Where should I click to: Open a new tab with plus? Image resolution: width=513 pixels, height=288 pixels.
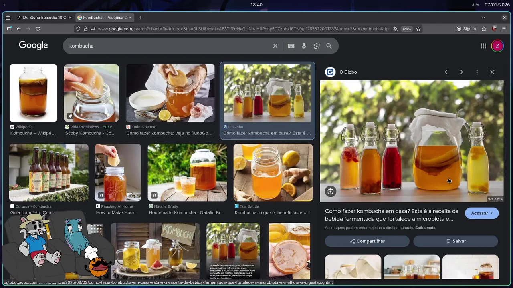pos(140,18)
